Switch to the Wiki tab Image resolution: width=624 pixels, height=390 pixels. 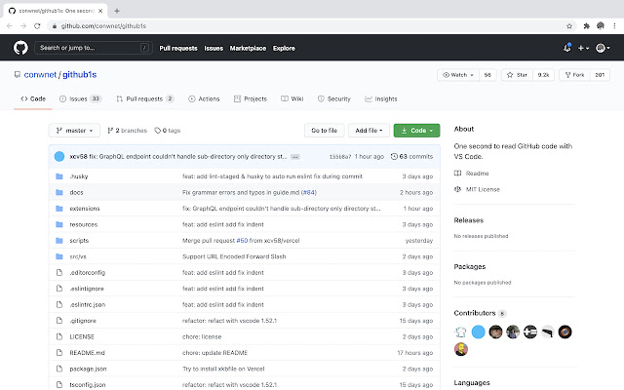click(x=292, y=98)
